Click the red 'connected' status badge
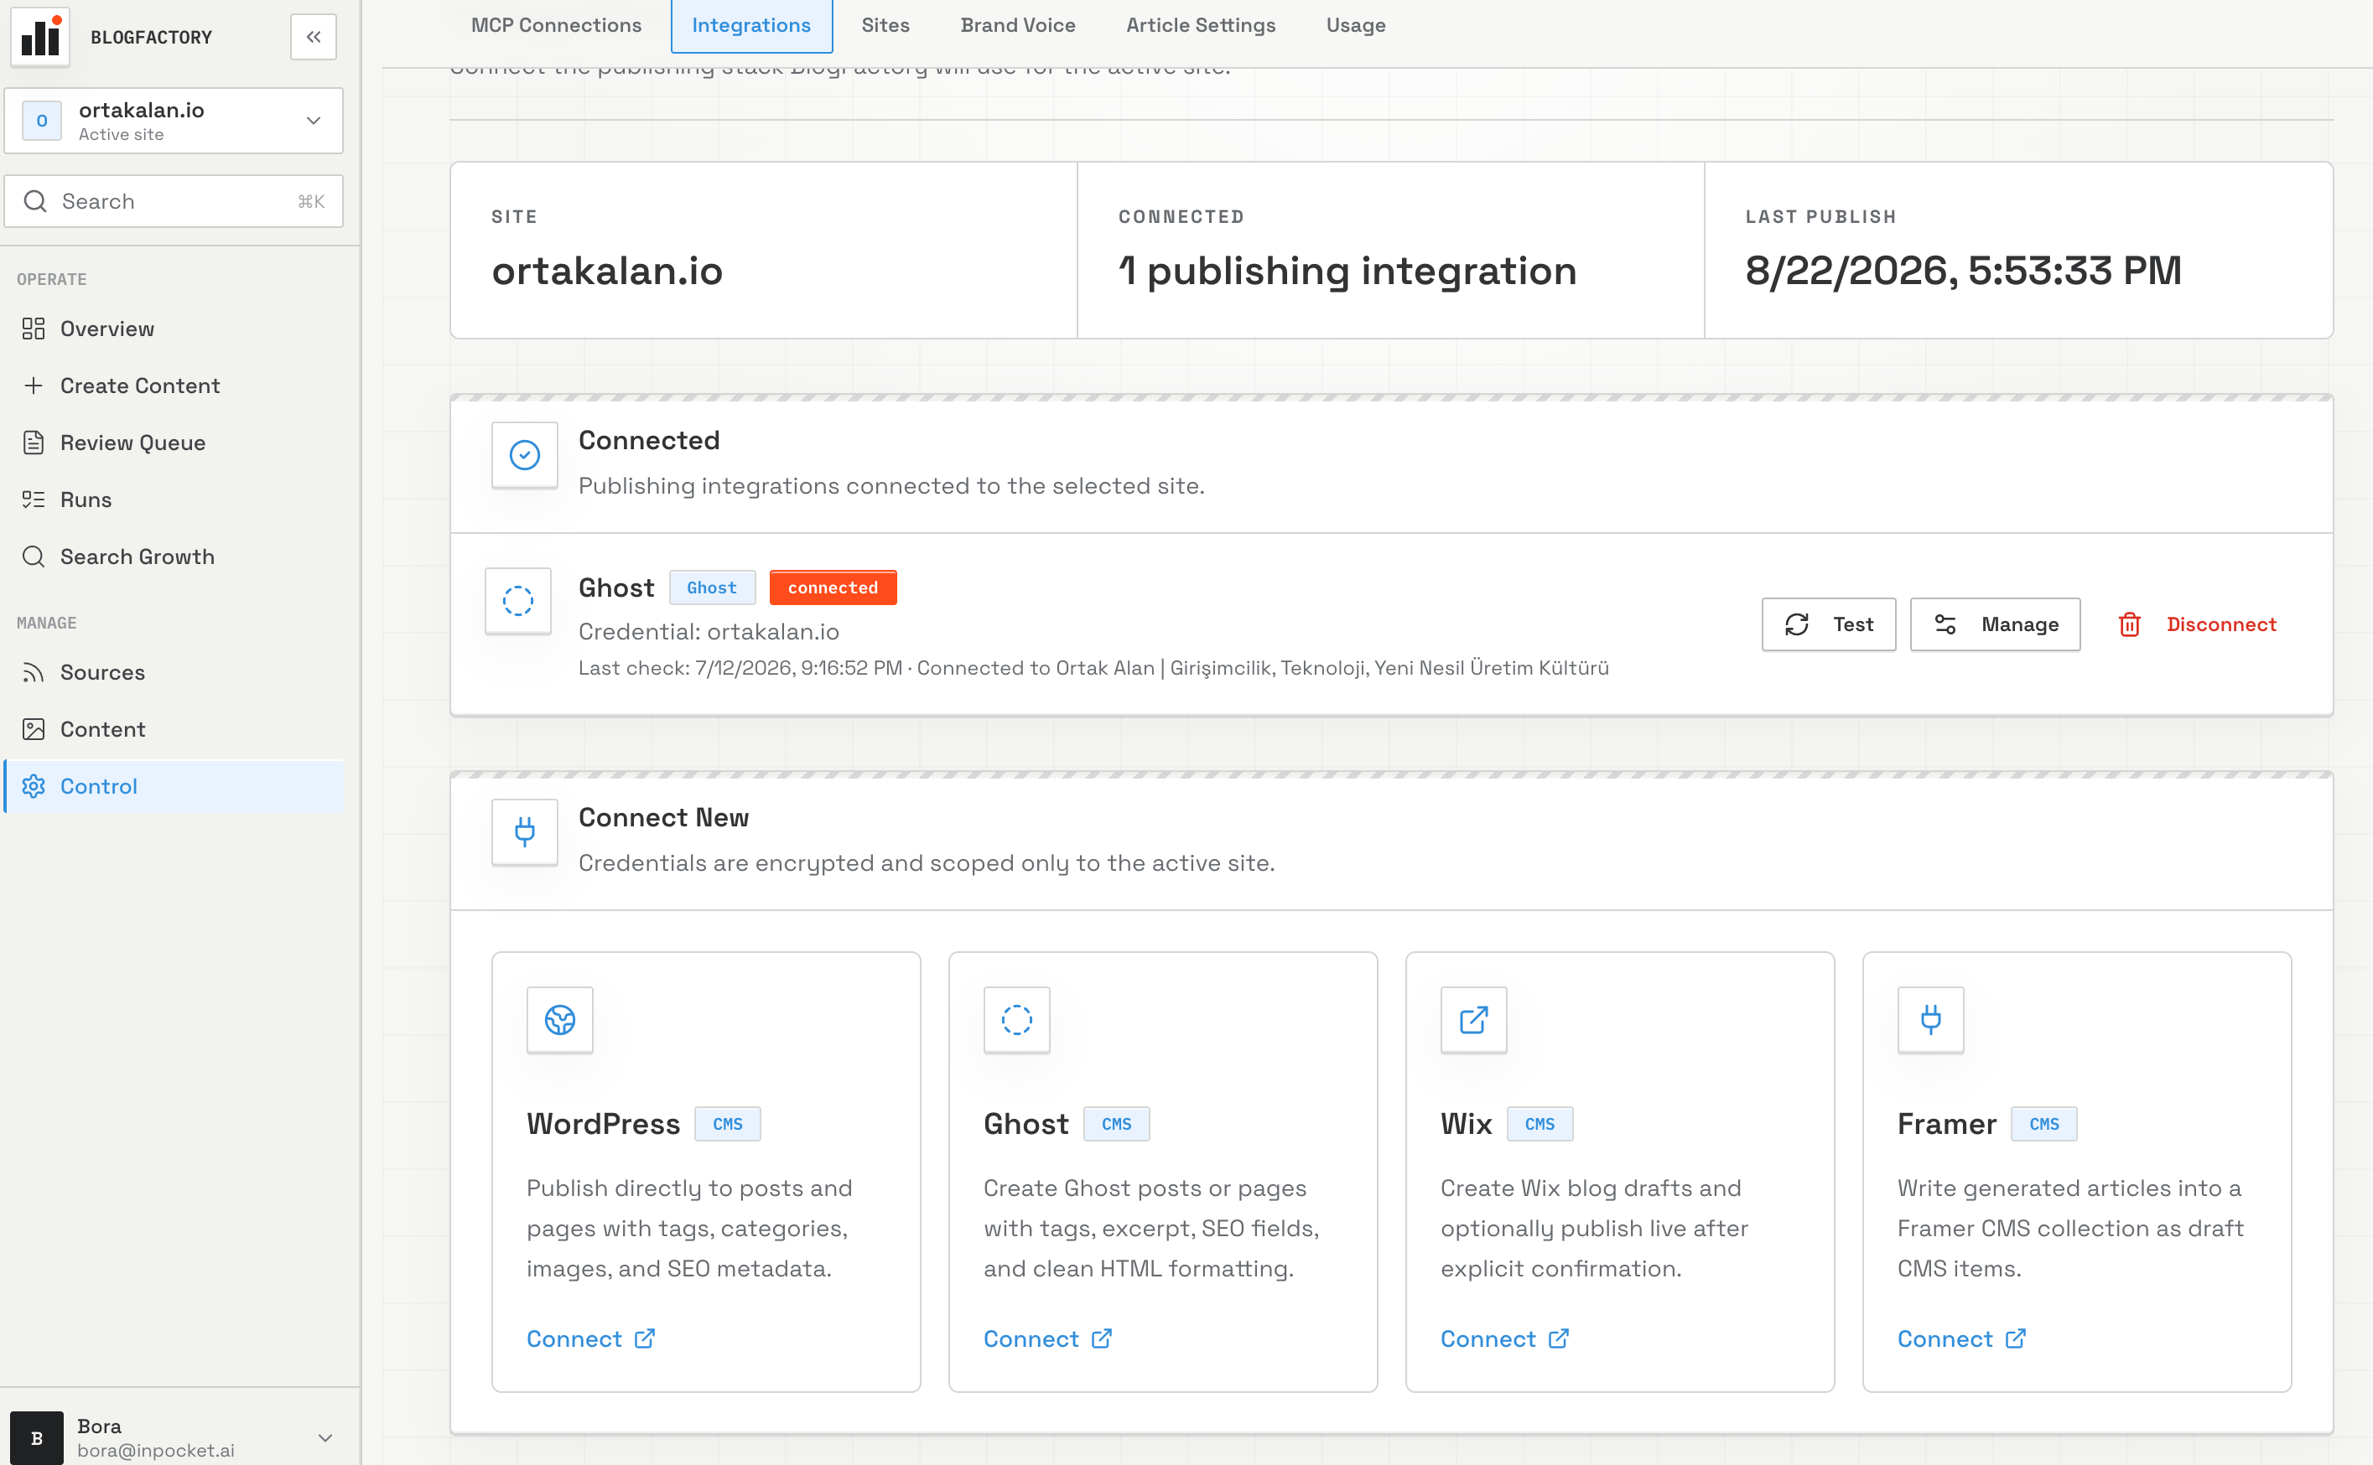Image resolution: width=2373 pixels, height=1465 pixels. click(833, 588)
